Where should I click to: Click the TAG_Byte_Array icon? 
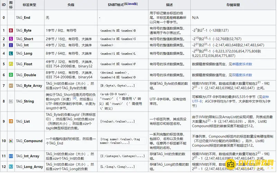11,85
